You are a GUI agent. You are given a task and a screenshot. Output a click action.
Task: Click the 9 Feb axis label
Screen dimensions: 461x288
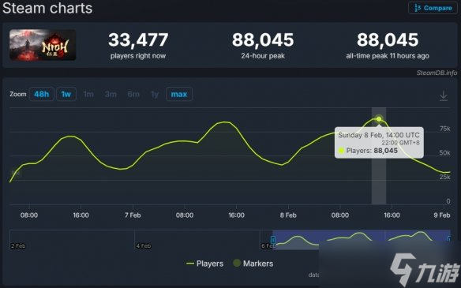(442, 215)
